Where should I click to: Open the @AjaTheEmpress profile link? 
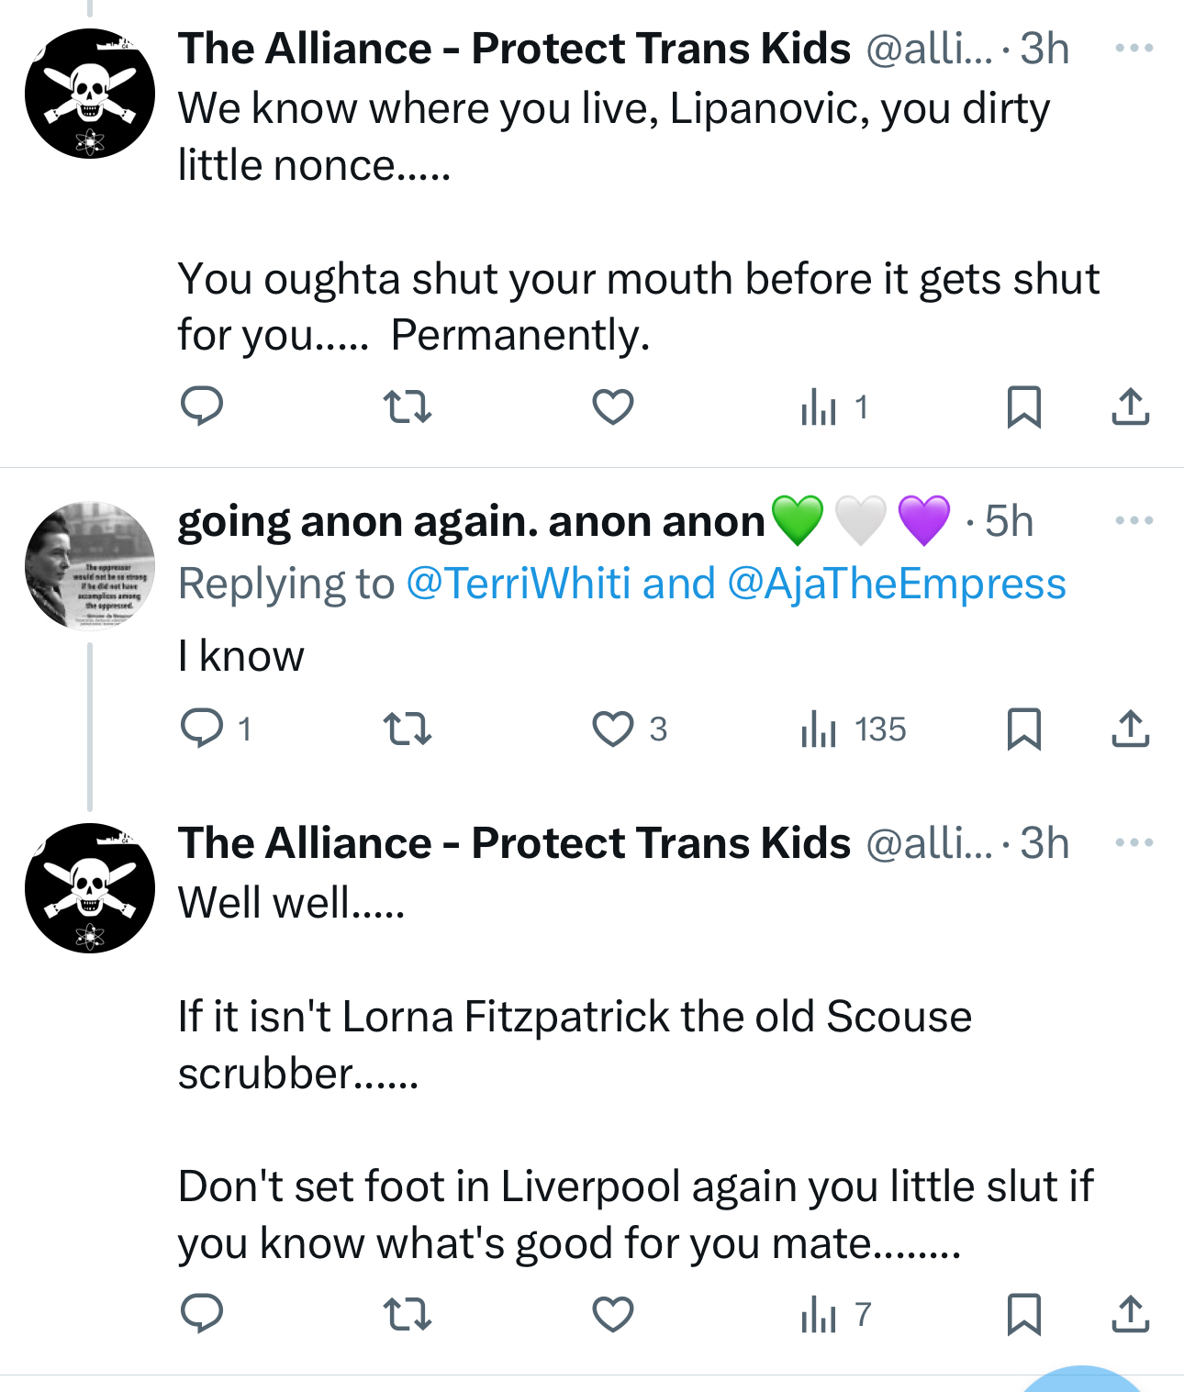896,584
